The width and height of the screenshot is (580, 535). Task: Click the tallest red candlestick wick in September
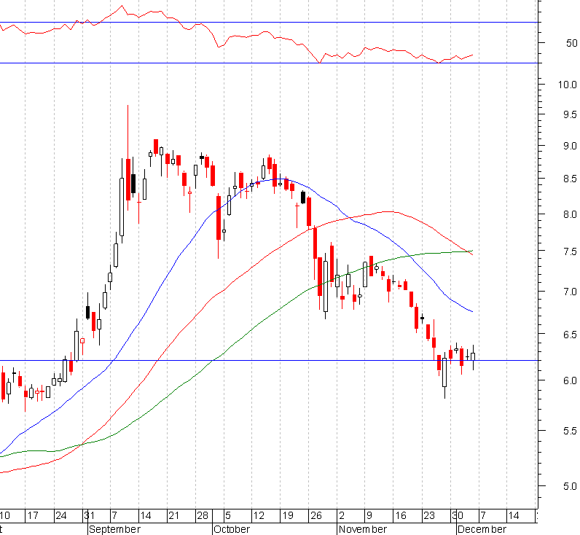pyautogui.click(x=128, y=158)
